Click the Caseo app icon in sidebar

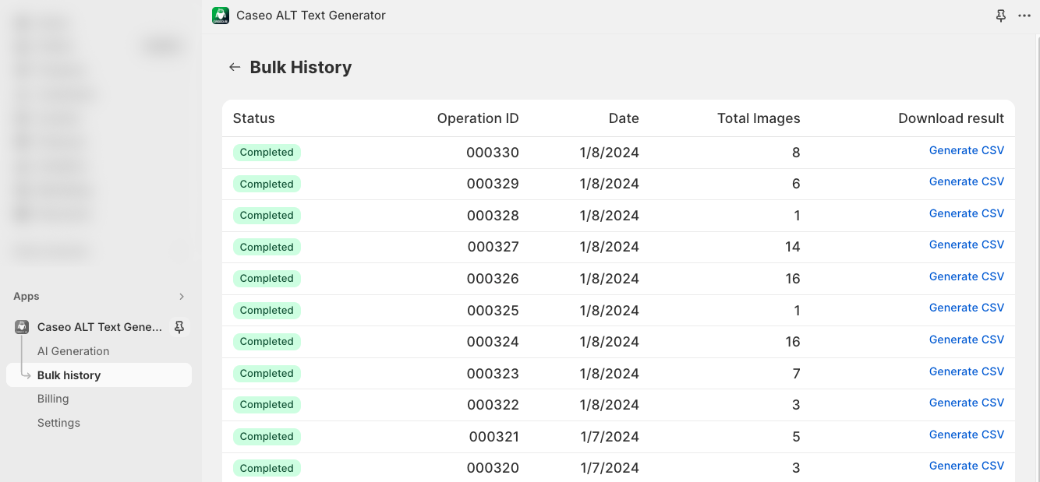(x=22, y=327)
